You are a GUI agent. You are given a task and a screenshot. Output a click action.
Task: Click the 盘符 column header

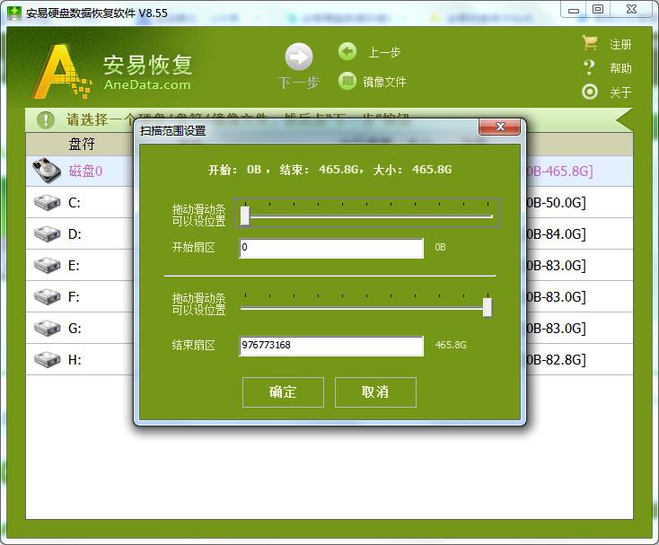tap(82, 144)
